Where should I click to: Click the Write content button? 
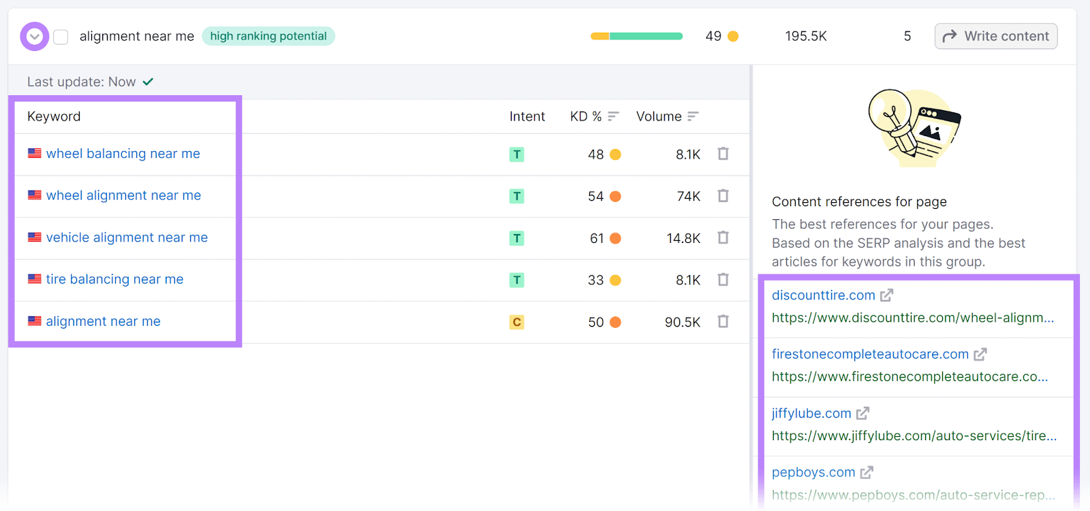[x=995, y=36]
